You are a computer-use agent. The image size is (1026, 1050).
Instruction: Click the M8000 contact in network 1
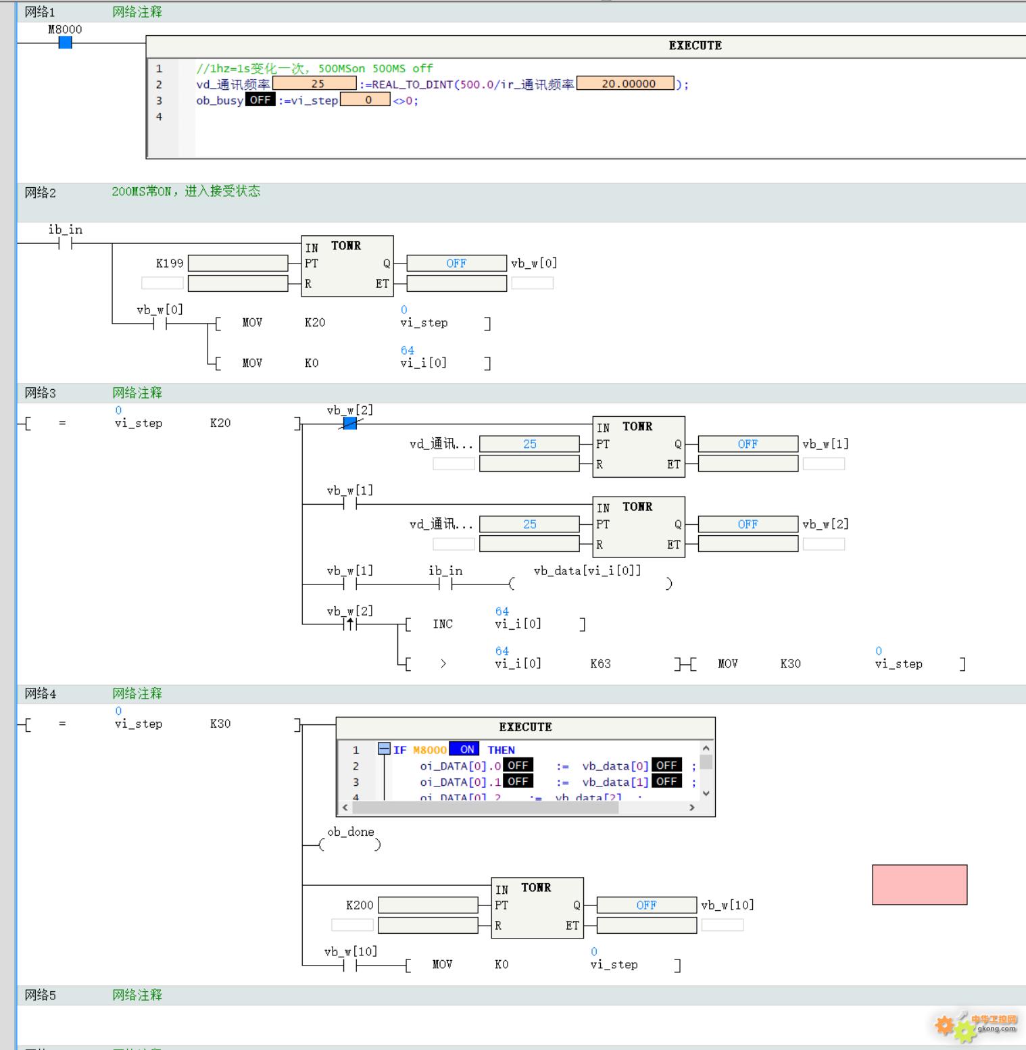(65, 43)
